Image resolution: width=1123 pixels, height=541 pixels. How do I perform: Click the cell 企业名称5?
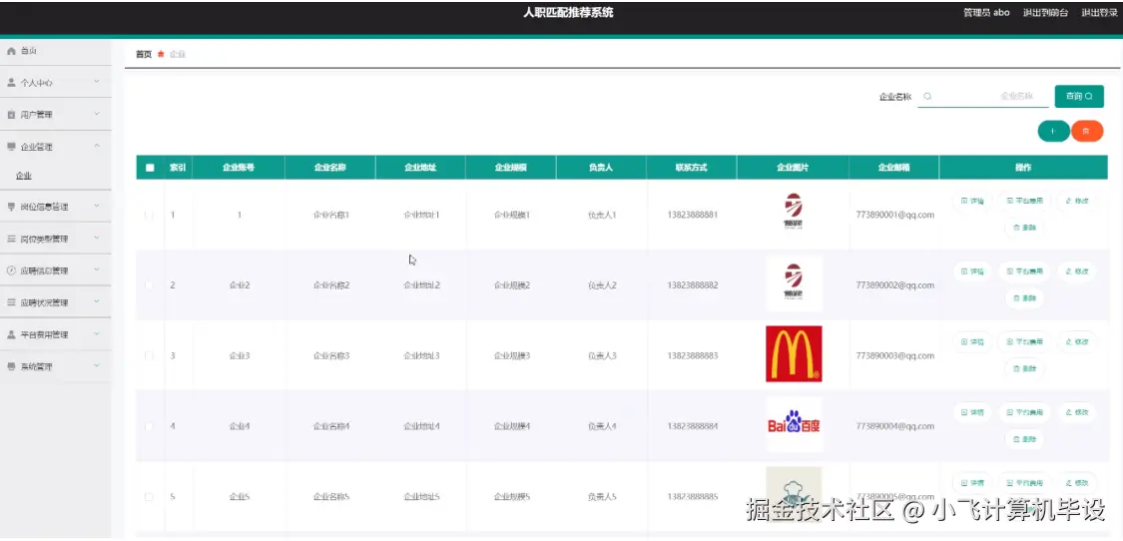(330, 496)
